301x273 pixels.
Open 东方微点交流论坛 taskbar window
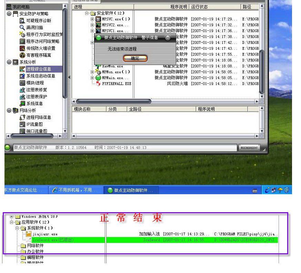tap(26, 190)
